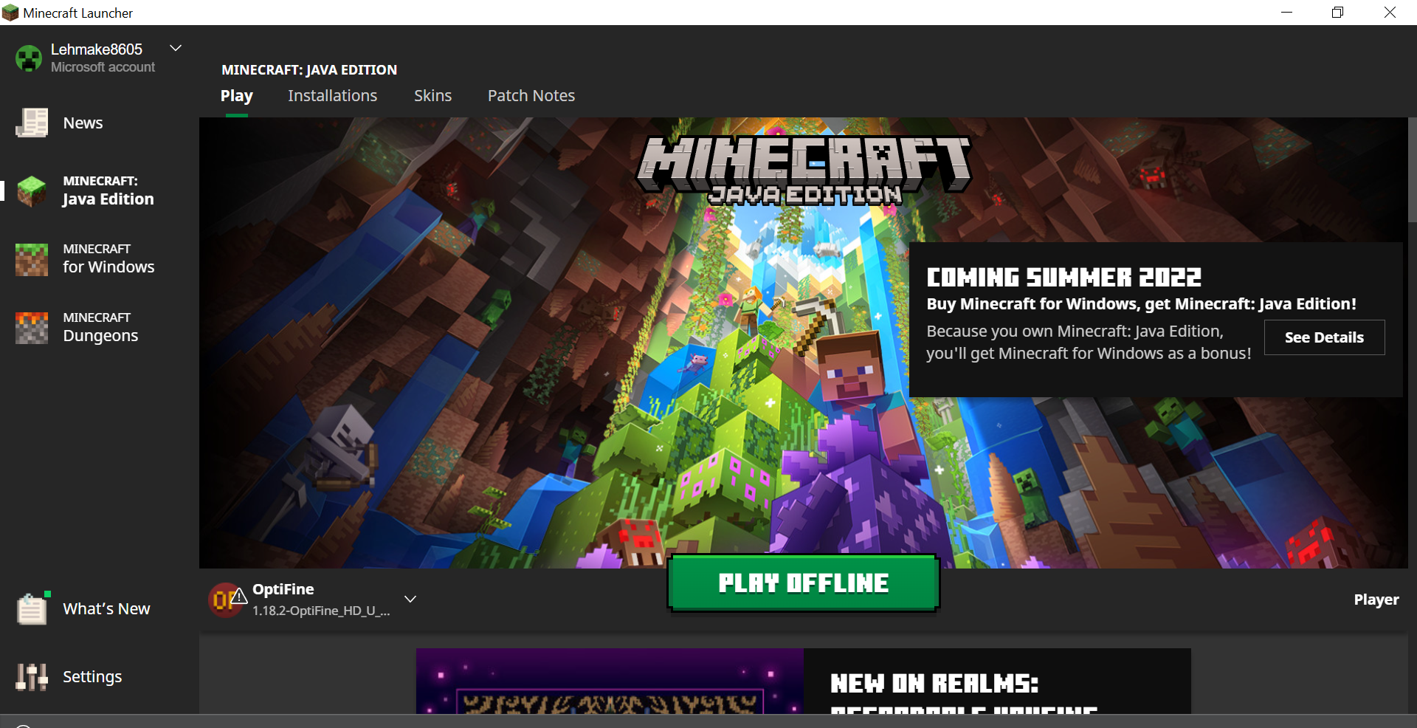This screenshot has width=1417, height=728.
Task: Expand the account dropdown chevron
Action: (176, 48)
